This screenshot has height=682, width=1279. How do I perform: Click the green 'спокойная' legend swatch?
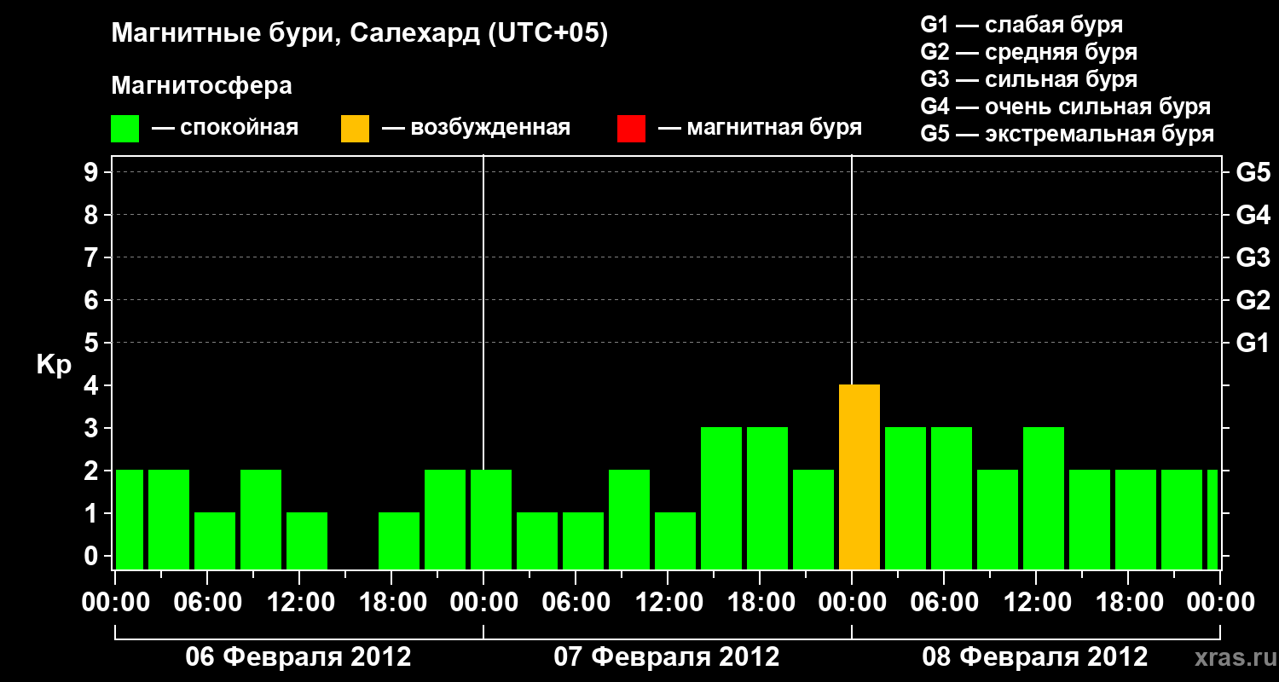tap(124, 129)
